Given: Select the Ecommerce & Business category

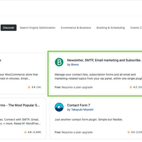Looking at the screenshot, I should 76,28.
